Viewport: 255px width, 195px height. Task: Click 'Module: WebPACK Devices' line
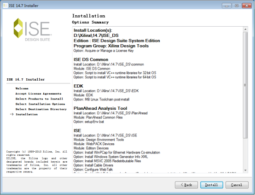coord(94,144)
